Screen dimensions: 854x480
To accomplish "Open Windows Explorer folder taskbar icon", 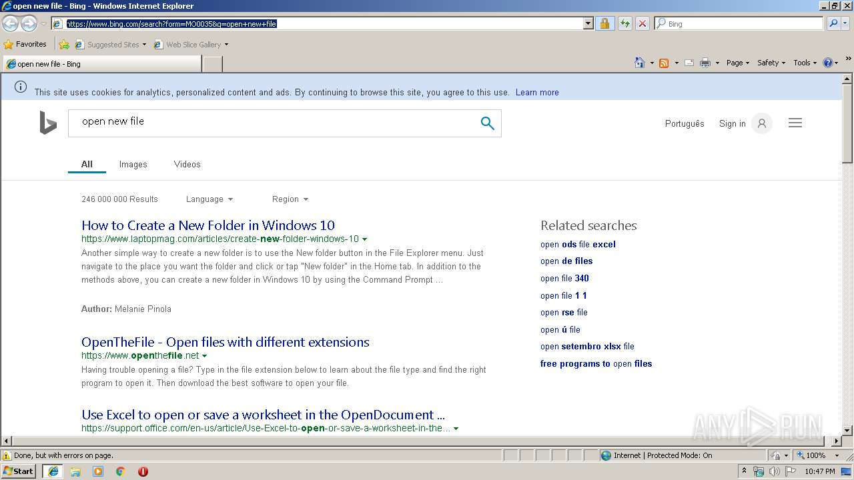I will tap(75, 471).
